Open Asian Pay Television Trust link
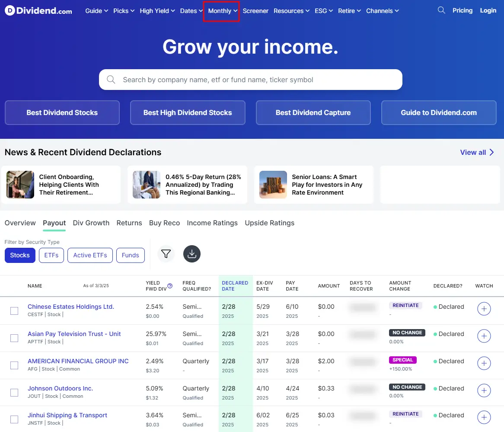 (74, 334)
